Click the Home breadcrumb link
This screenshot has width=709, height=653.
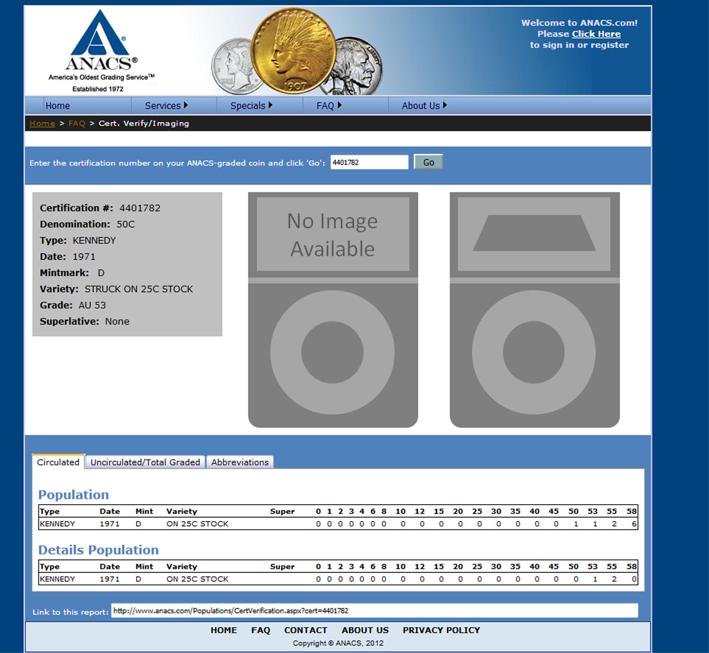42,123
